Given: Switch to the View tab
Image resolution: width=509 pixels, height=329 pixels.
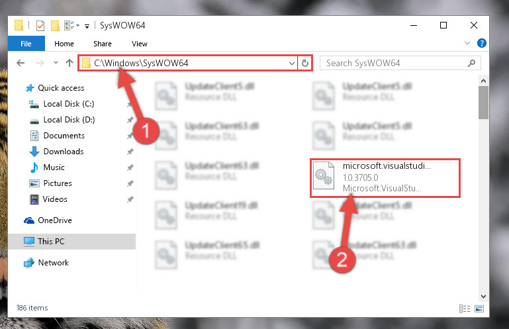Looking at the screenshot, I should coord(140,44).
